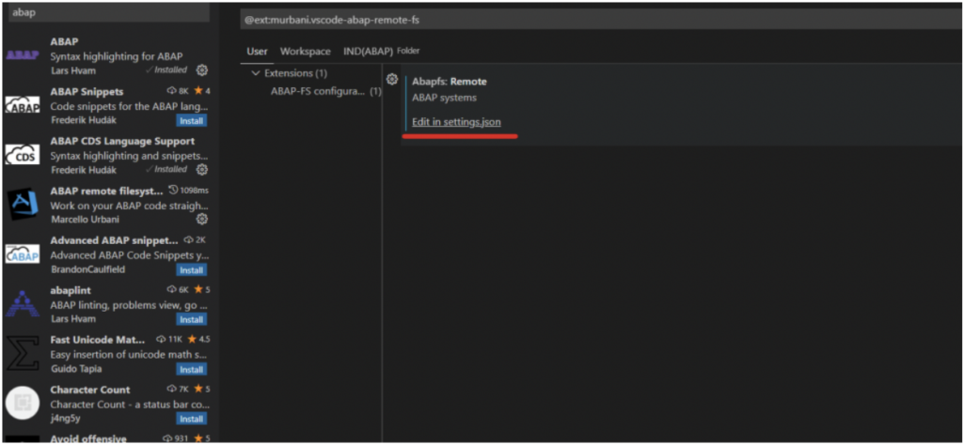Open the Edit in settings.json link
Viewport: 963px width, 445px height.
click(456, 123)
